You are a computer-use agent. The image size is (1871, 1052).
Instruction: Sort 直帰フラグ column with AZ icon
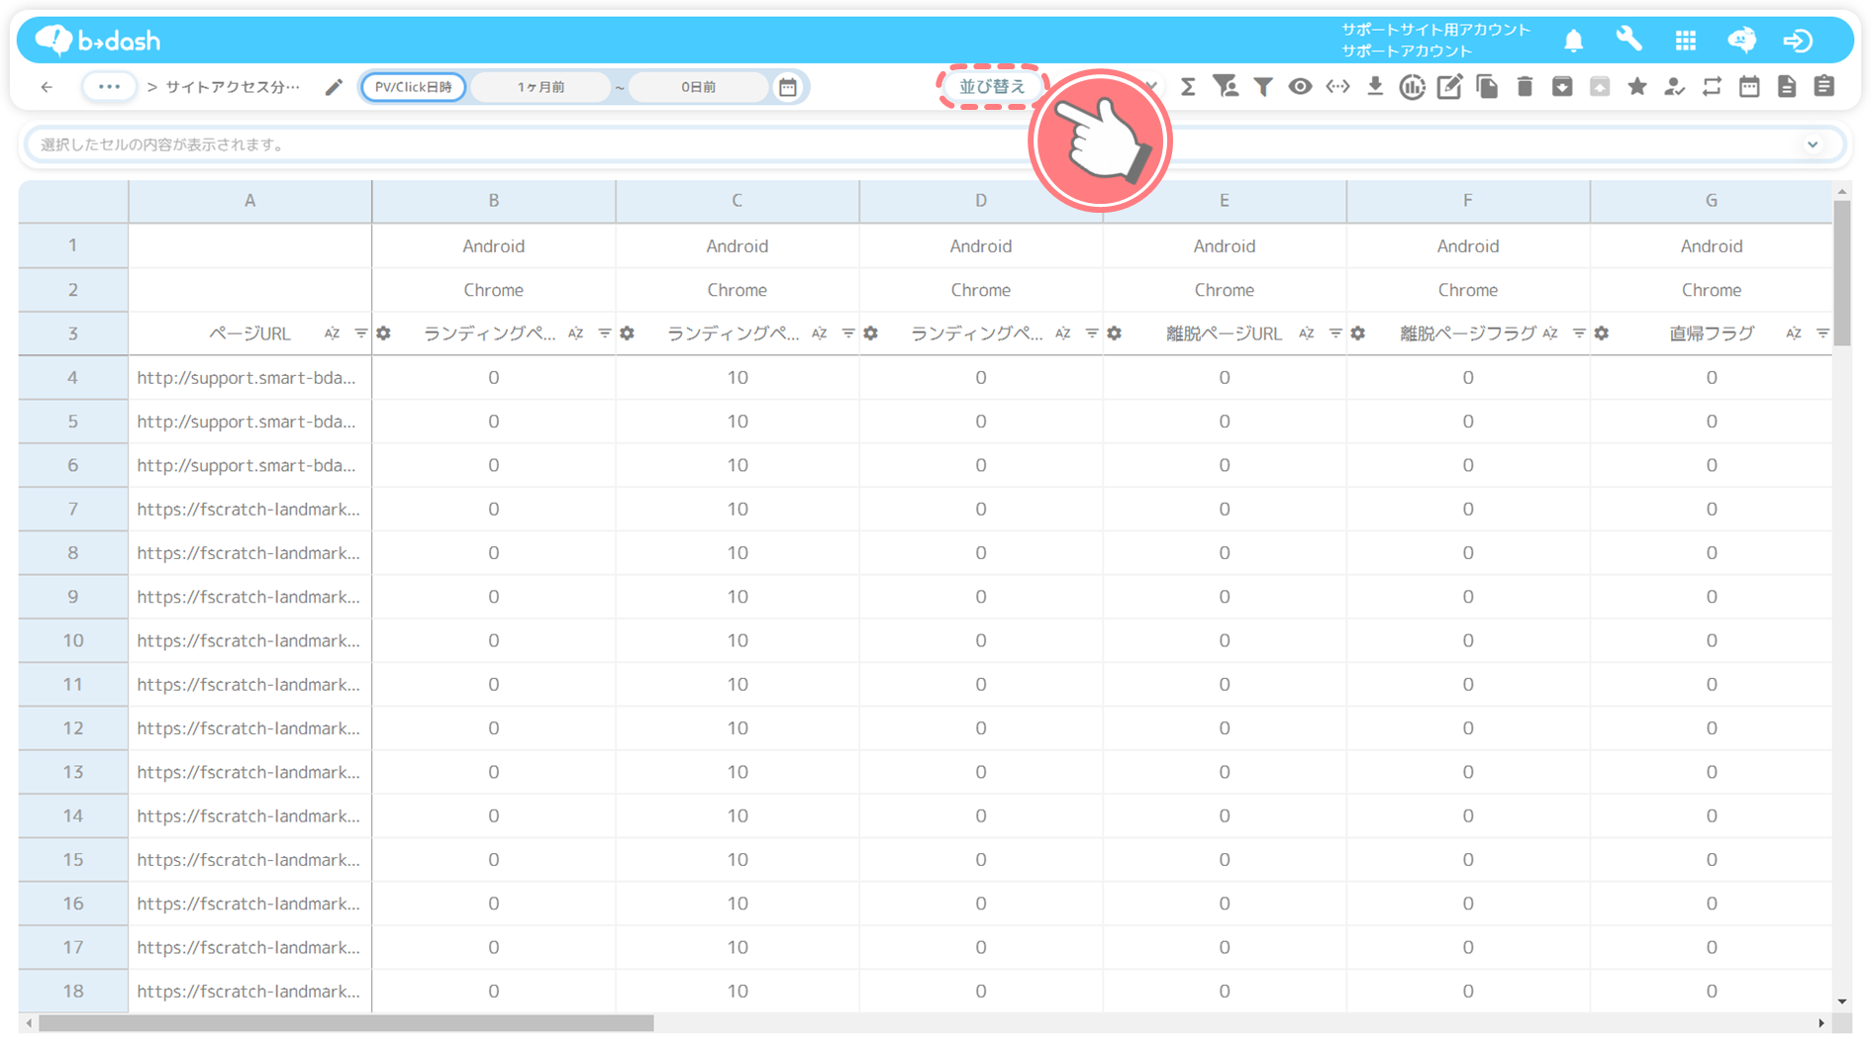[1793, 334]
